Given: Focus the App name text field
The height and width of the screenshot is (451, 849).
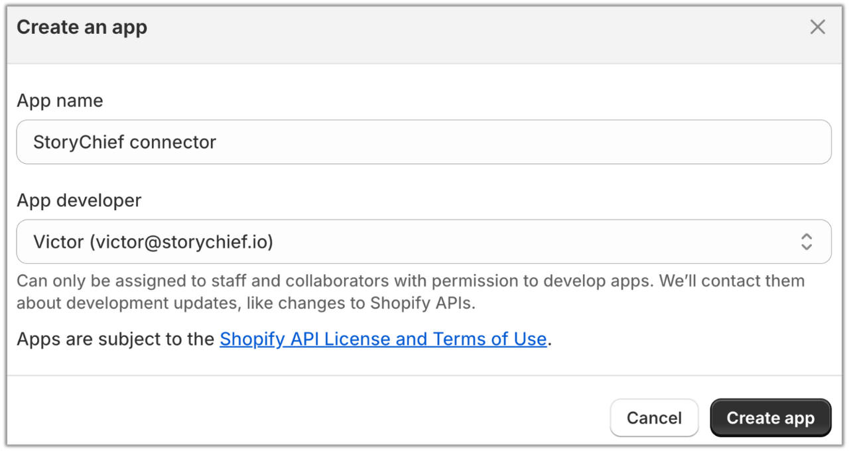Looking at the screenshot, I should click(423, 142).
